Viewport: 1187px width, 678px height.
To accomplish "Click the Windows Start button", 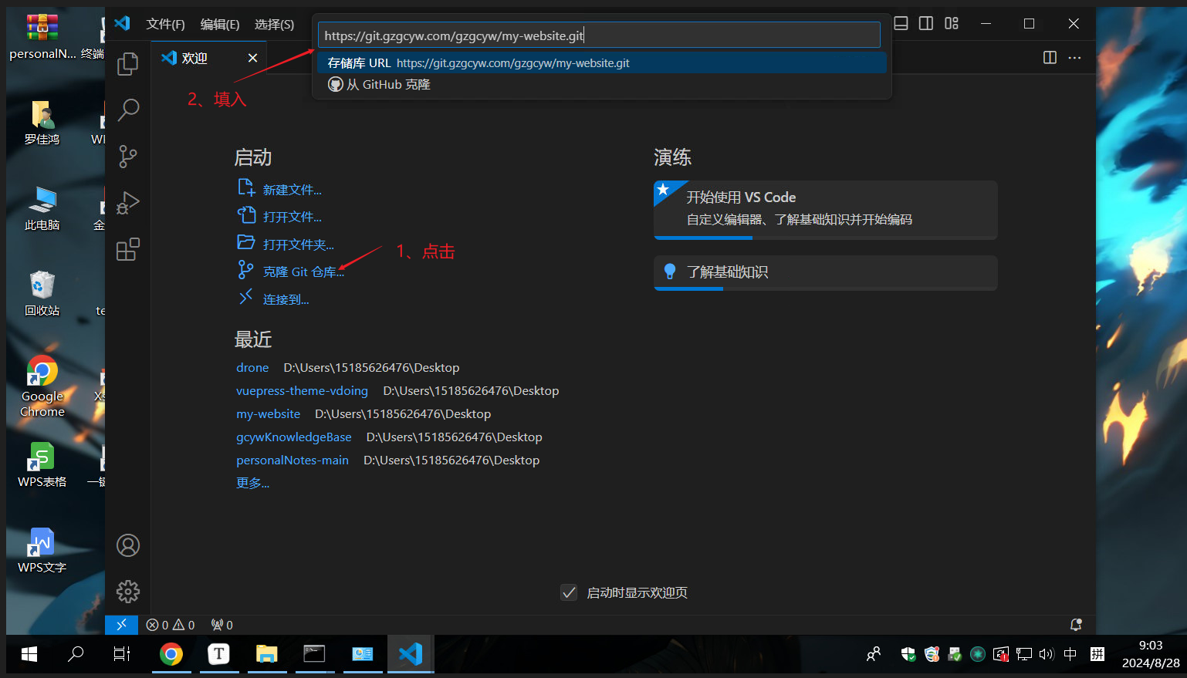I will [x=29, y=654].
